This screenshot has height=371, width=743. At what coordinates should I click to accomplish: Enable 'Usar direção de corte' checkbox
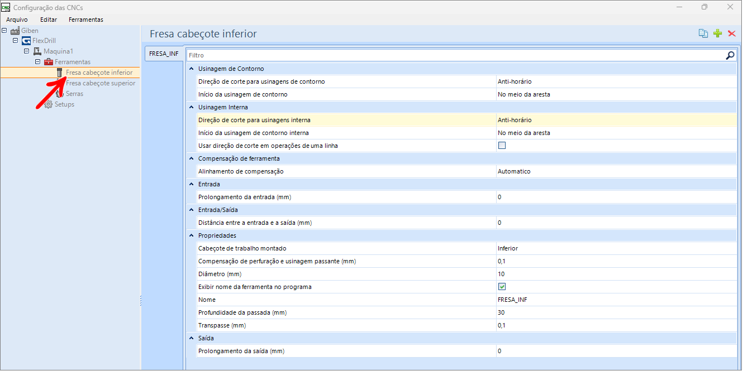pos(502,146)
